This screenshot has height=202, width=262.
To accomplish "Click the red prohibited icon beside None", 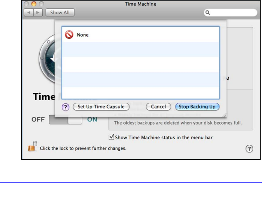I will coord(69,35).
